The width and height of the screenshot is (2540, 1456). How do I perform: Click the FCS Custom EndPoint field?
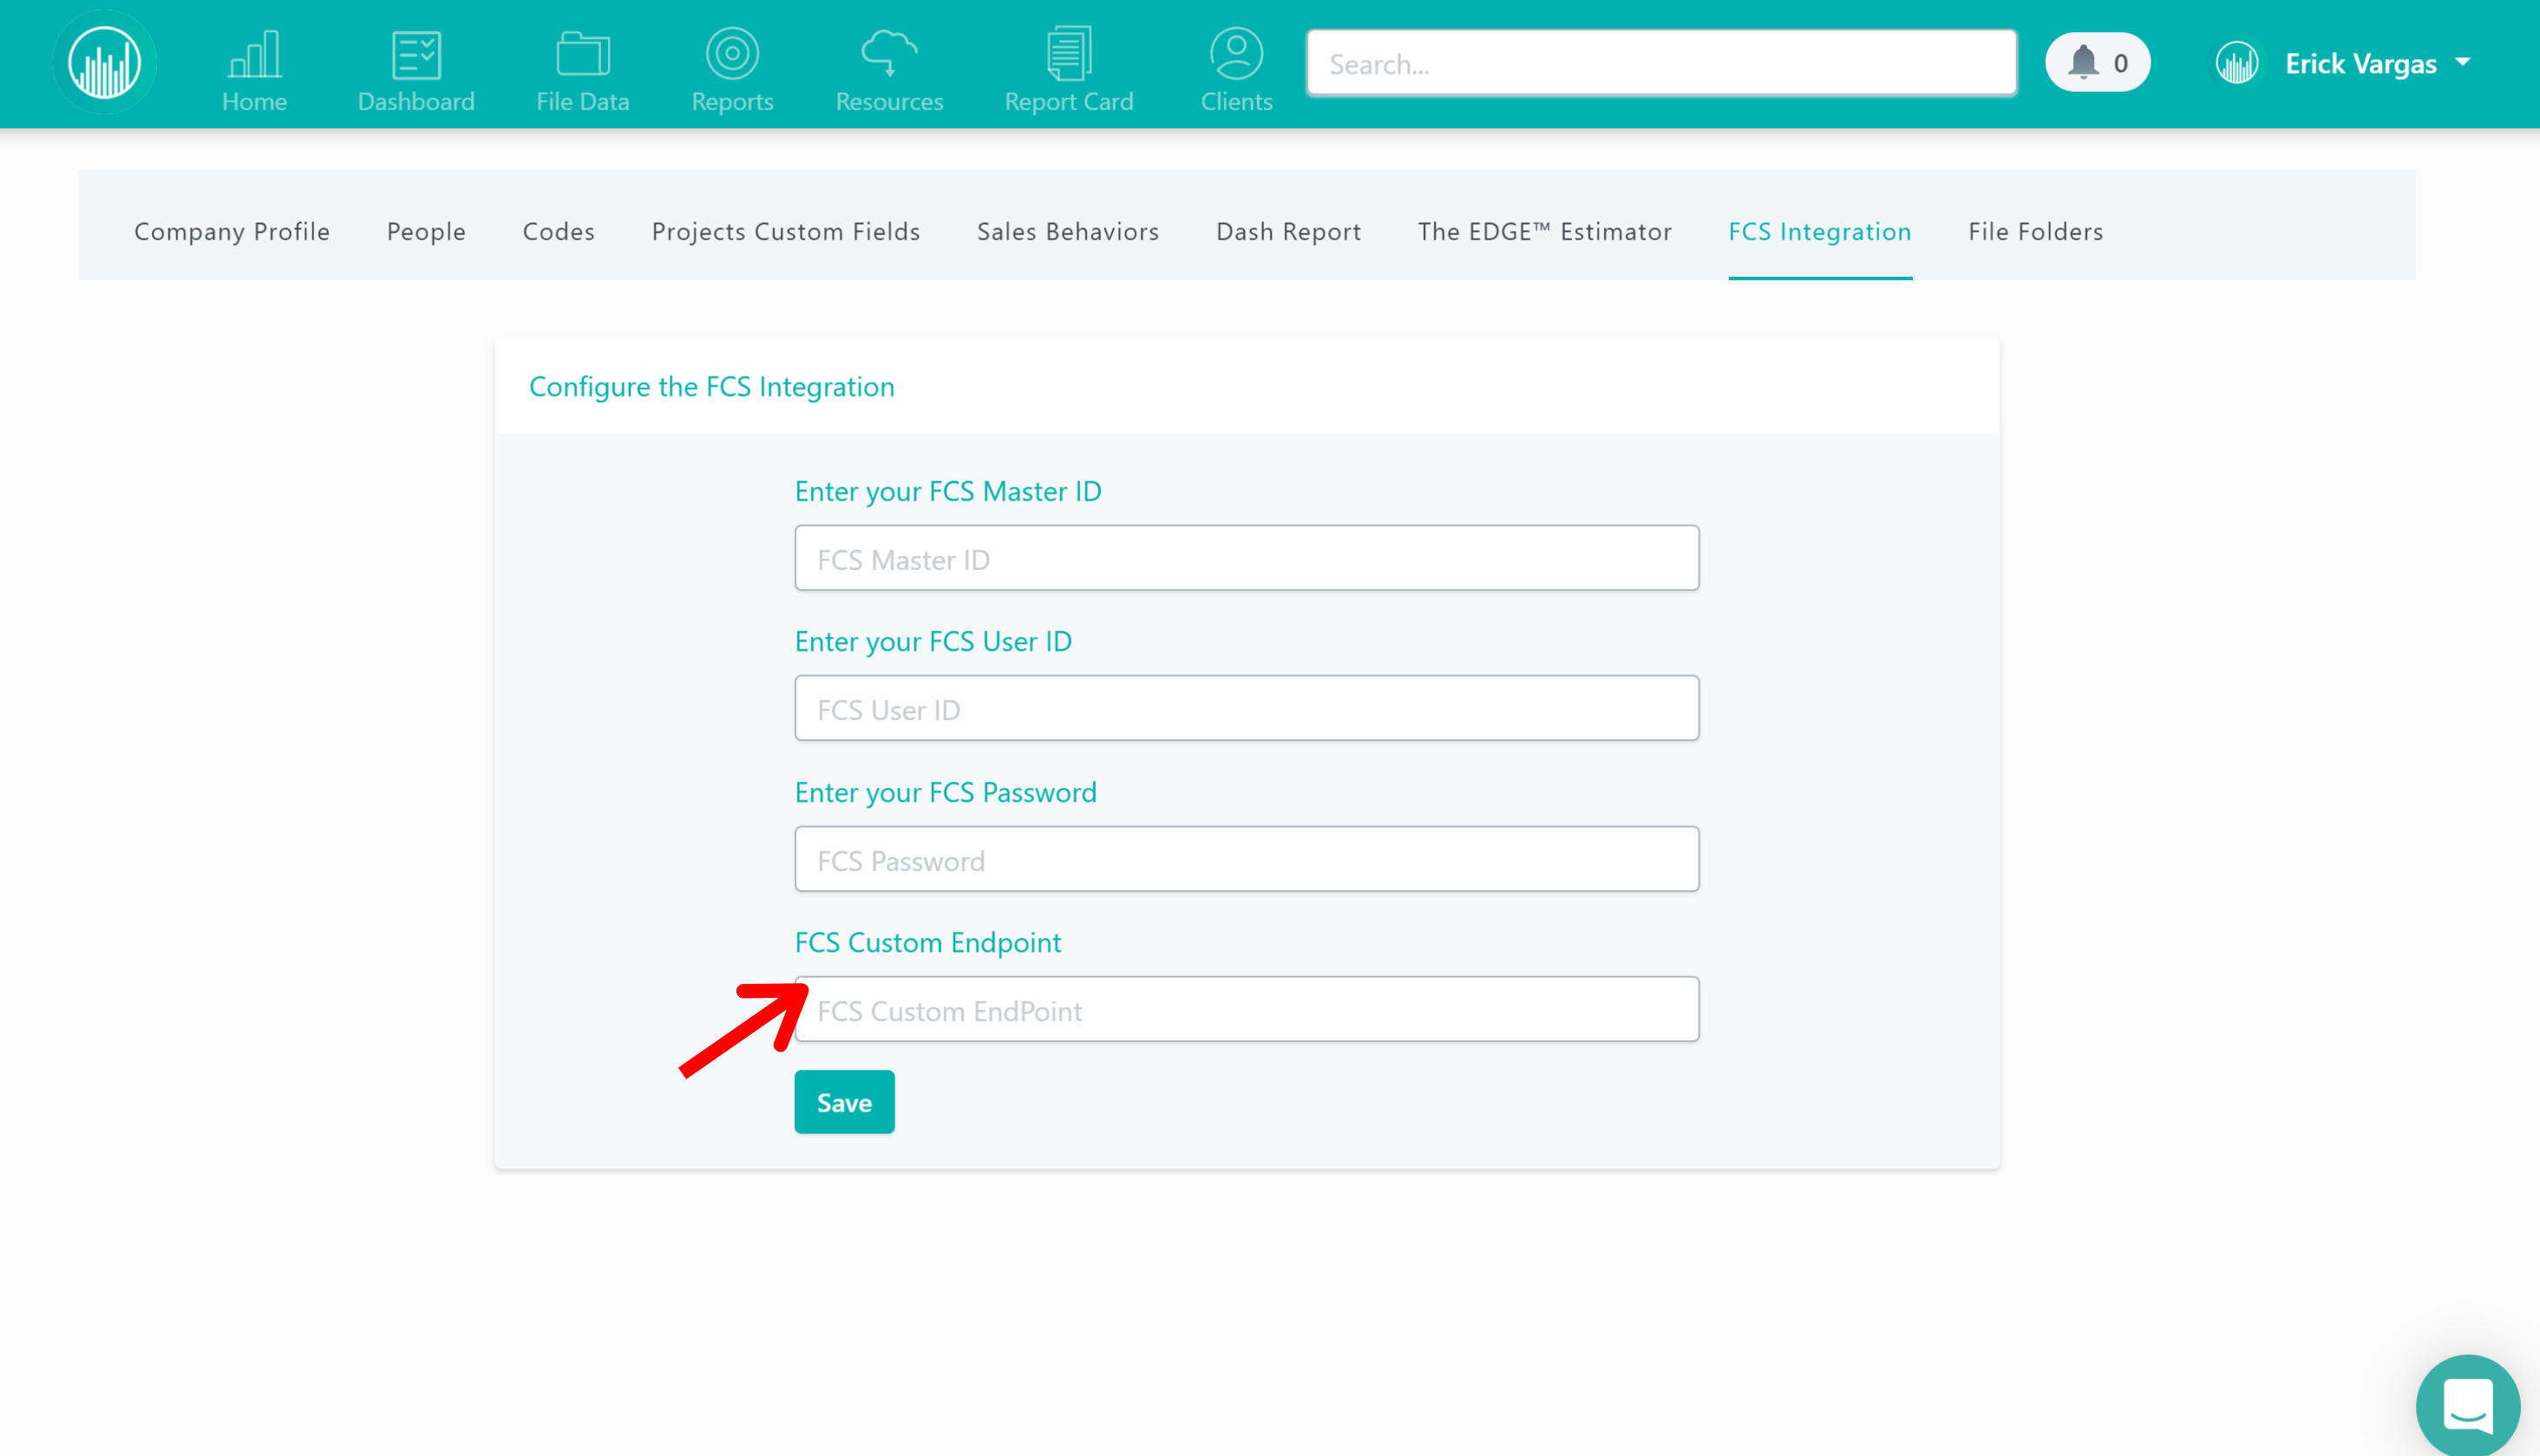point(1247,1009)
